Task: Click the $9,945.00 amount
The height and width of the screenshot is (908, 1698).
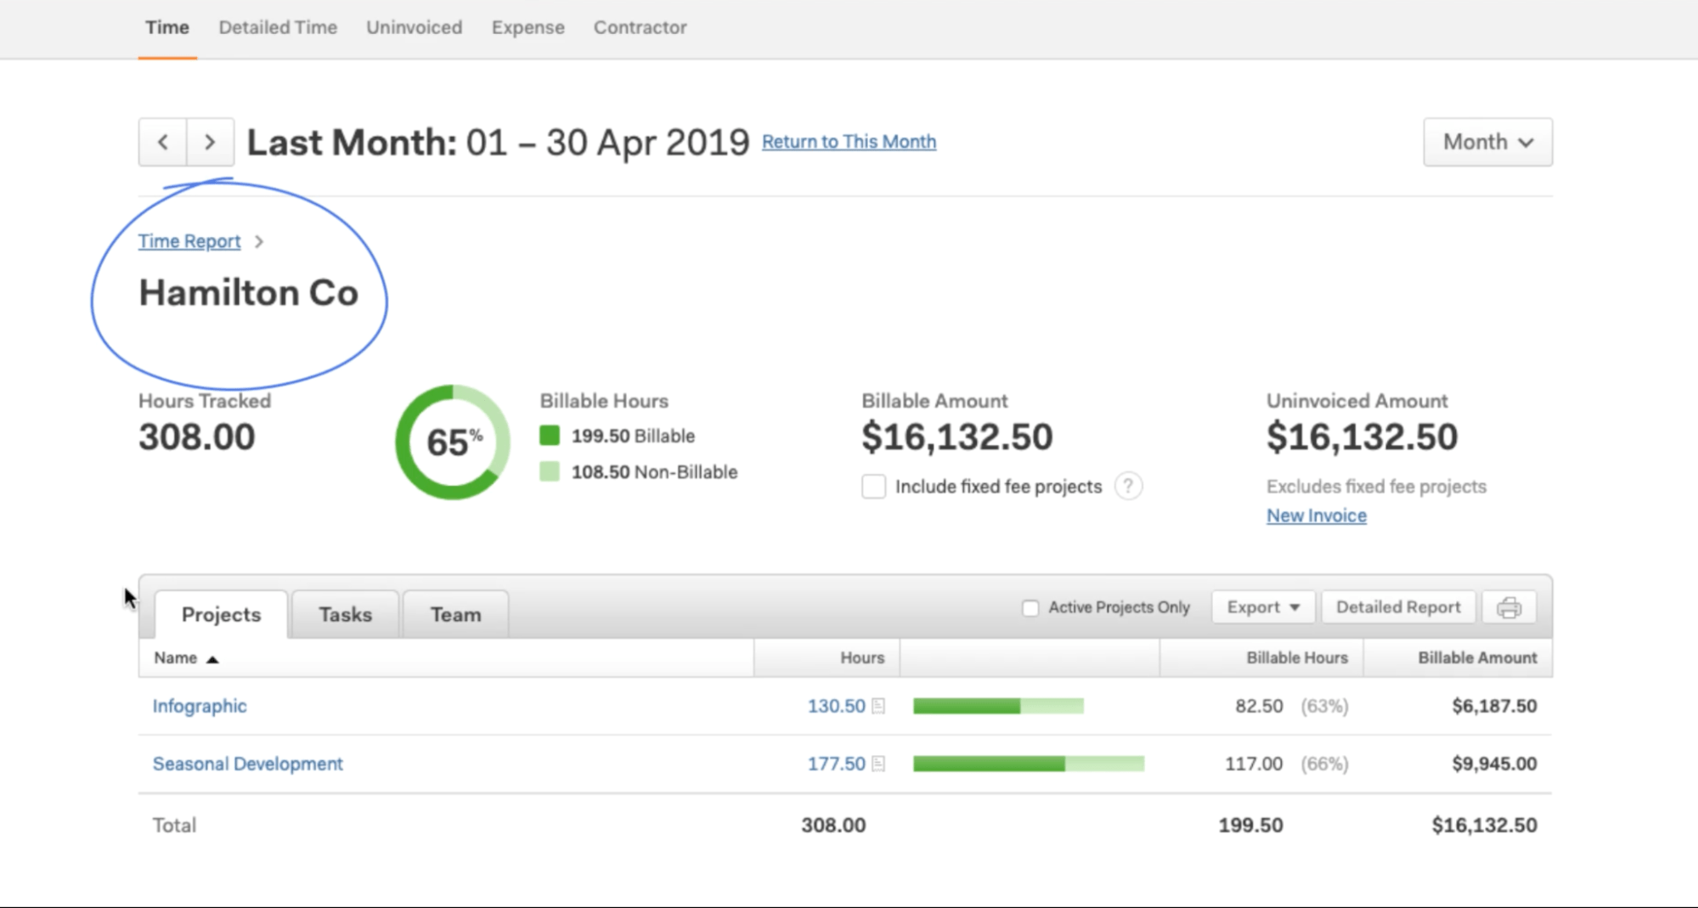Action: click(1494, 764)
